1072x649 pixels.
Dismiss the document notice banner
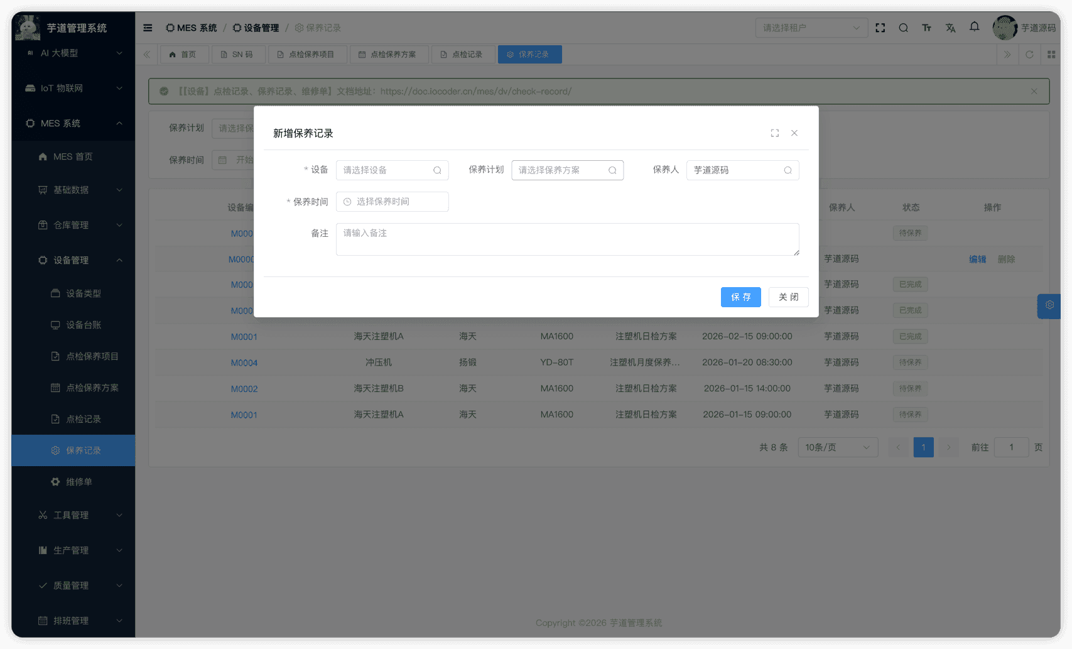pyautogui.click(x=1034, y=90)
